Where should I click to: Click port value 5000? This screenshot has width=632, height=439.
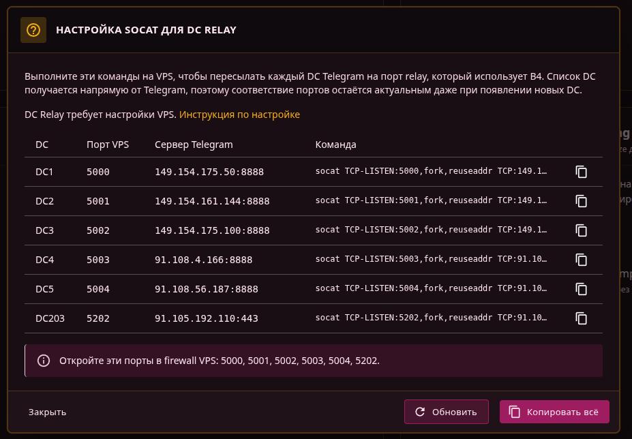[98, 172]
